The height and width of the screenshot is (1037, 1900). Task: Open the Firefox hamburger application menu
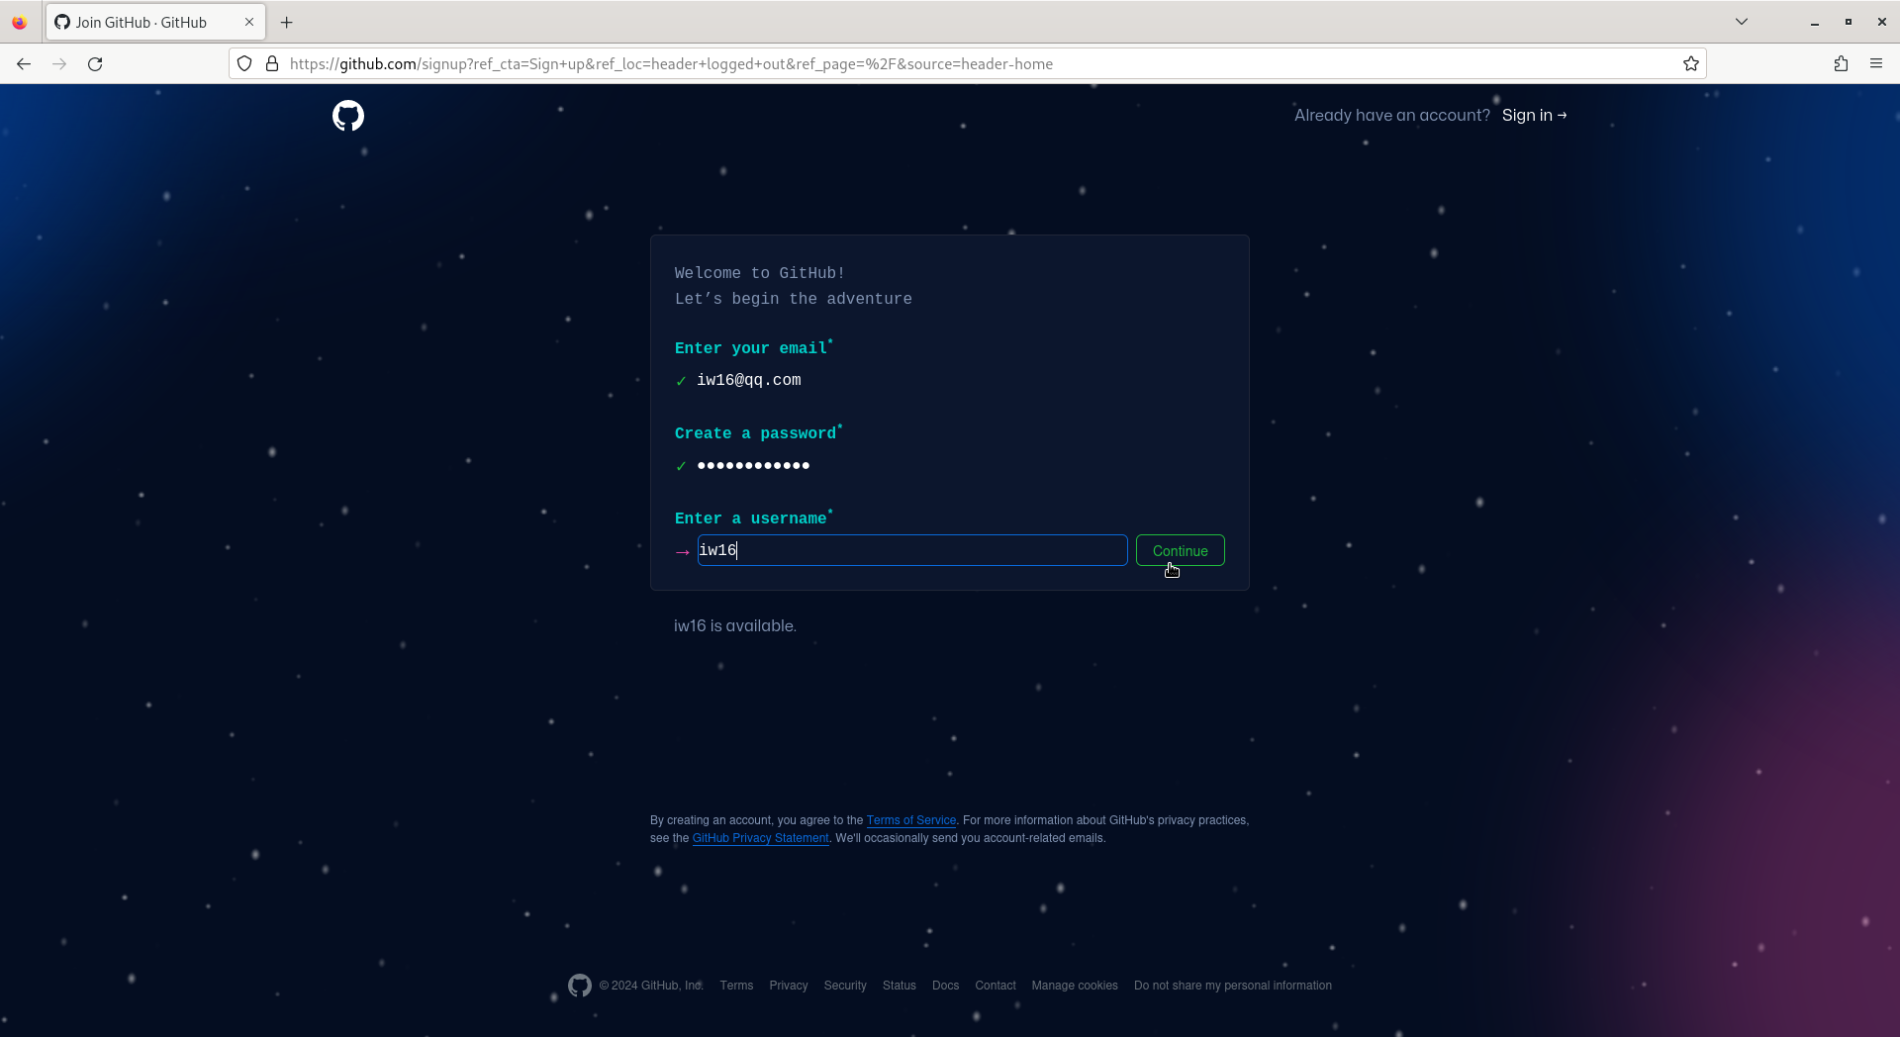click(x=1876, y=64)
